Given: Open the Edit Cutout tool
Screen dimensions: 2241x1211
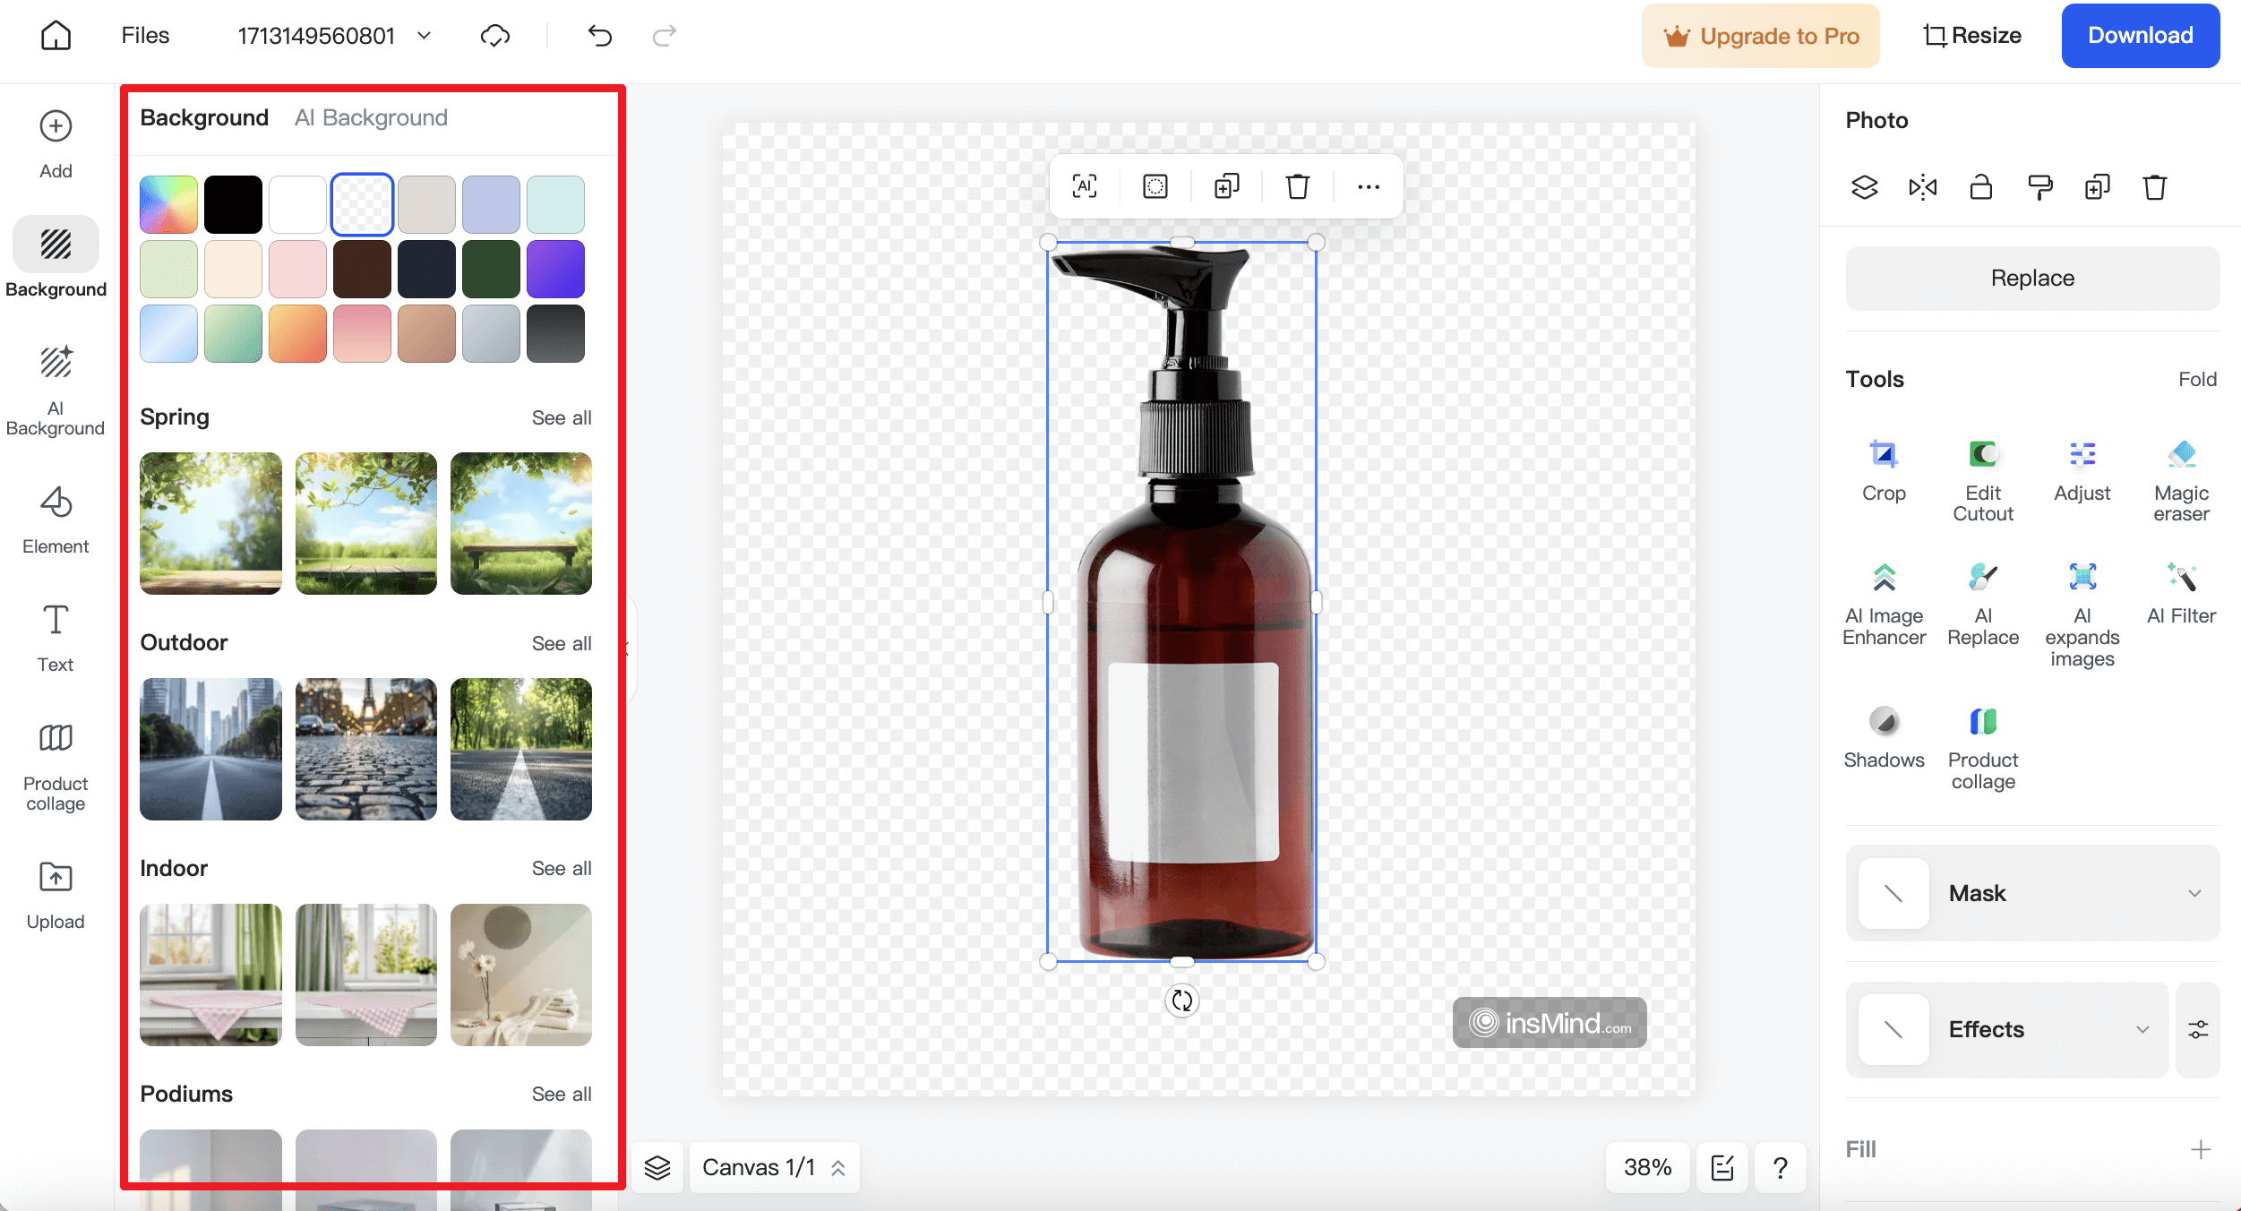Looking at the screenshot, I should point(1983,481).
